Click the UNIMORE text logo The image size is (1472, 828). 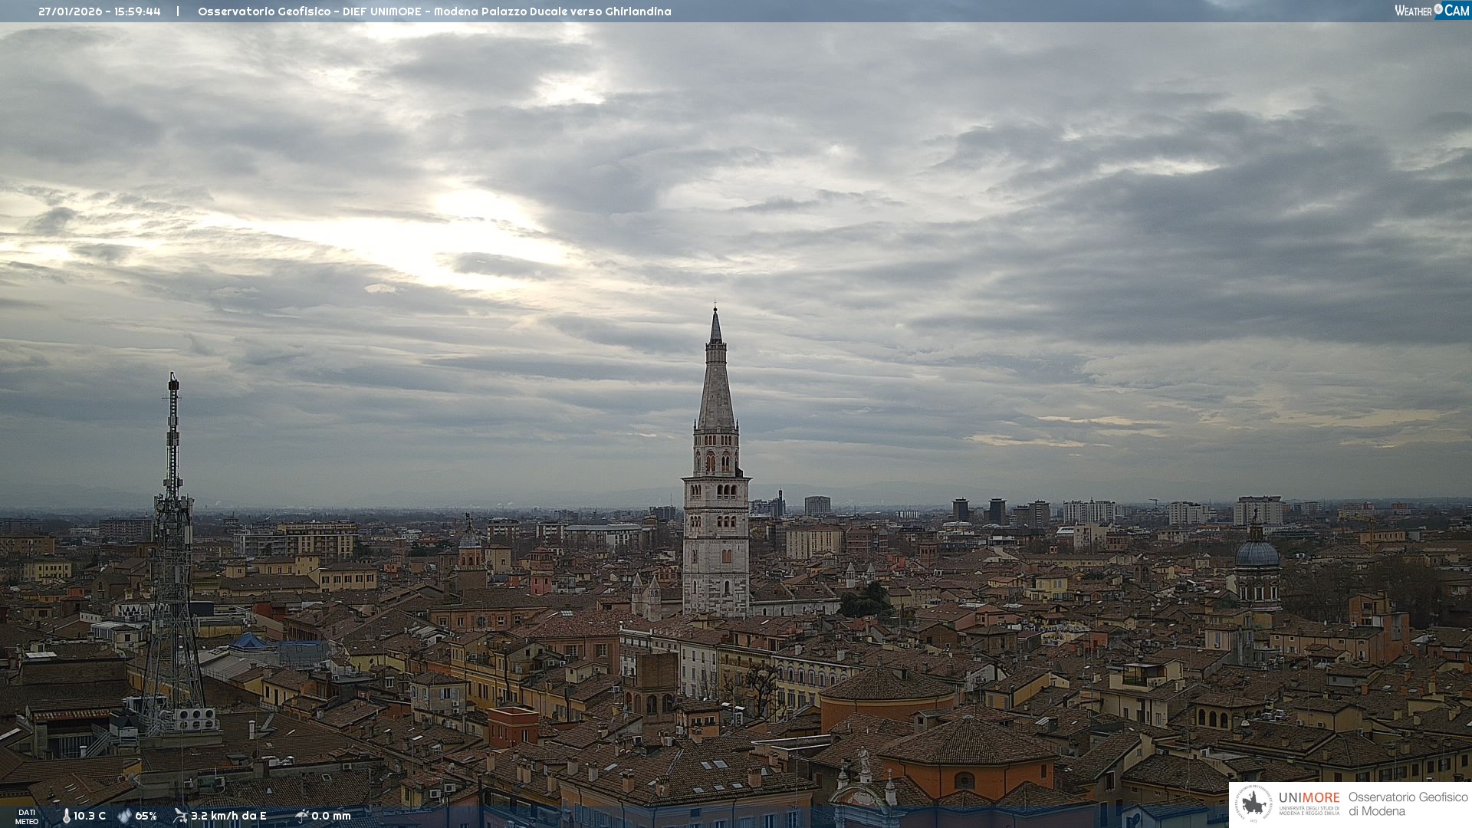pos(1309,798)
